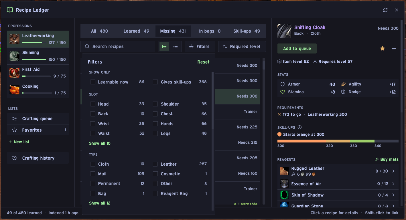The image size is (406, 220).
Task: Click the Essence of Air reagent icon
Action: click(284, 184)
